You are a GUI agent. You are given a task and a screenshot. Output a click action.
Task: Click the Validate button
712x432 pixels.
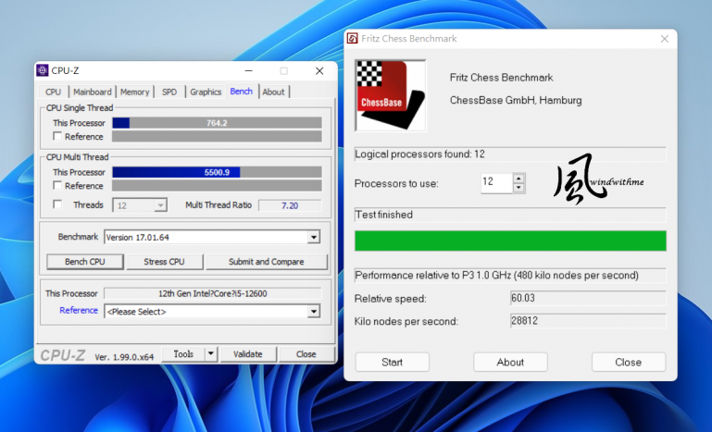[248, 354]
